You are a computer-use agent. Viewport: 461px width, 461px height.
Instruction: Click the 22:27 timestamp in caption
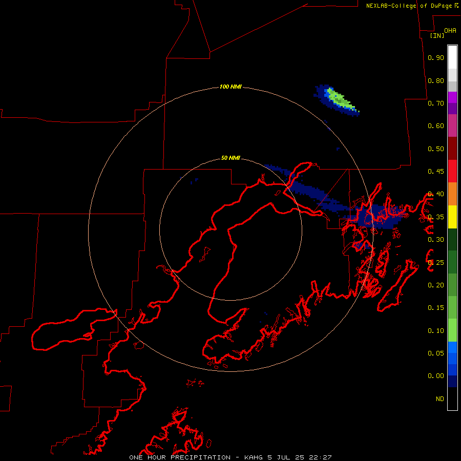click(x=320, y=457)
